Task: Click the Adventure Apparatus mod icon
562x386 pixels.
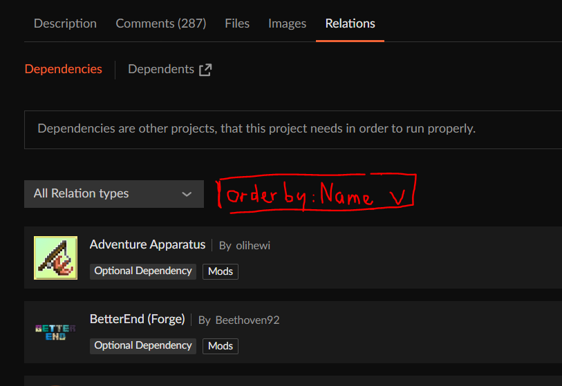Action: pos(55,258)
